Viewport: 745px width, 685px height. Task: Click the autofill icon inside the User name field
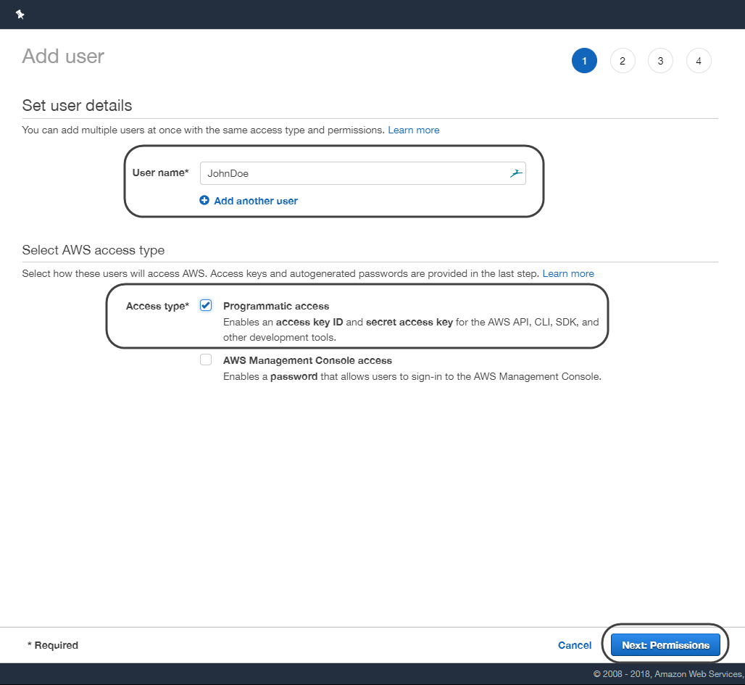(515, 173)
